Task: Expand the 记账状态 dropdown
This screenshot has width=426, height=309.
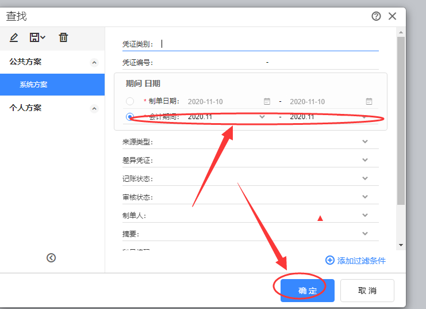Action: 365,178
